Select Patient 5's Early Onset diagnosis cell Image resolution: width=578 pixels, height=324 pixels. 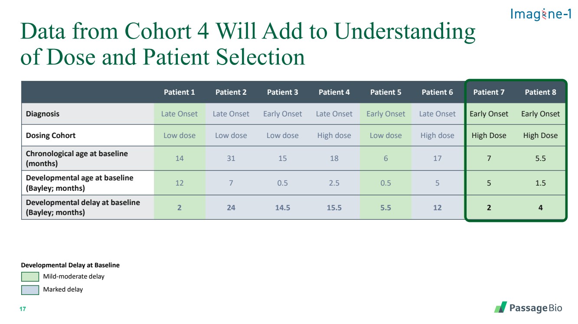(x=385, y=114)
